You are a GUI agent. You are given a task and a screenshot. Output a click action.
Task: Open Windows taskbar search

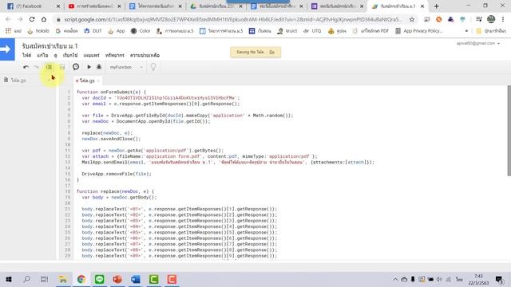pyautogui.click(x=26, y=279)
